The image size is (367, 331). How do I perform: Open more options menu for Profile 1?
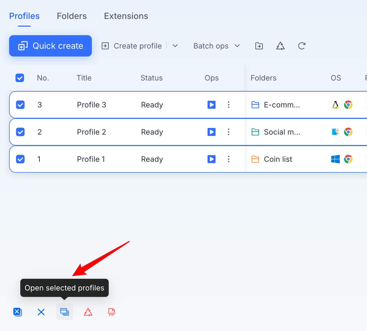229,159
